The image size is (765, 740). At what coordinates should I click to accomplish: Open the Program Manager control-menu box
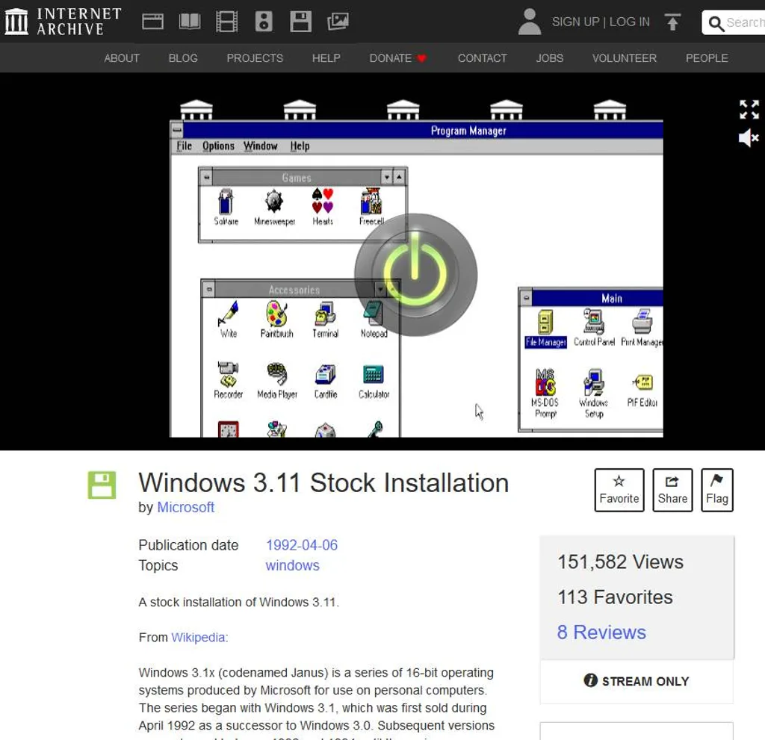tap(176, 130)
